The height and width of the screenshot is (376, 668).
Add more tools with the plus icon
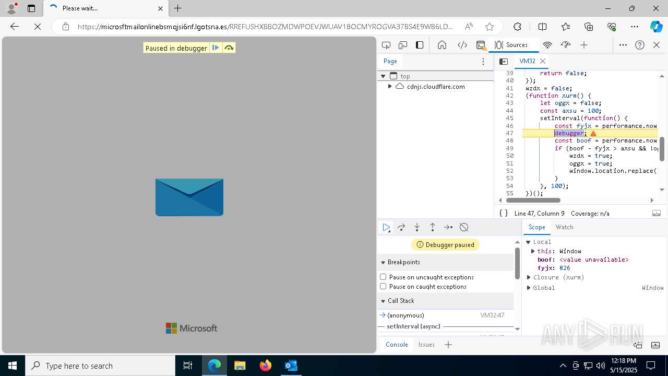point(584,45)
